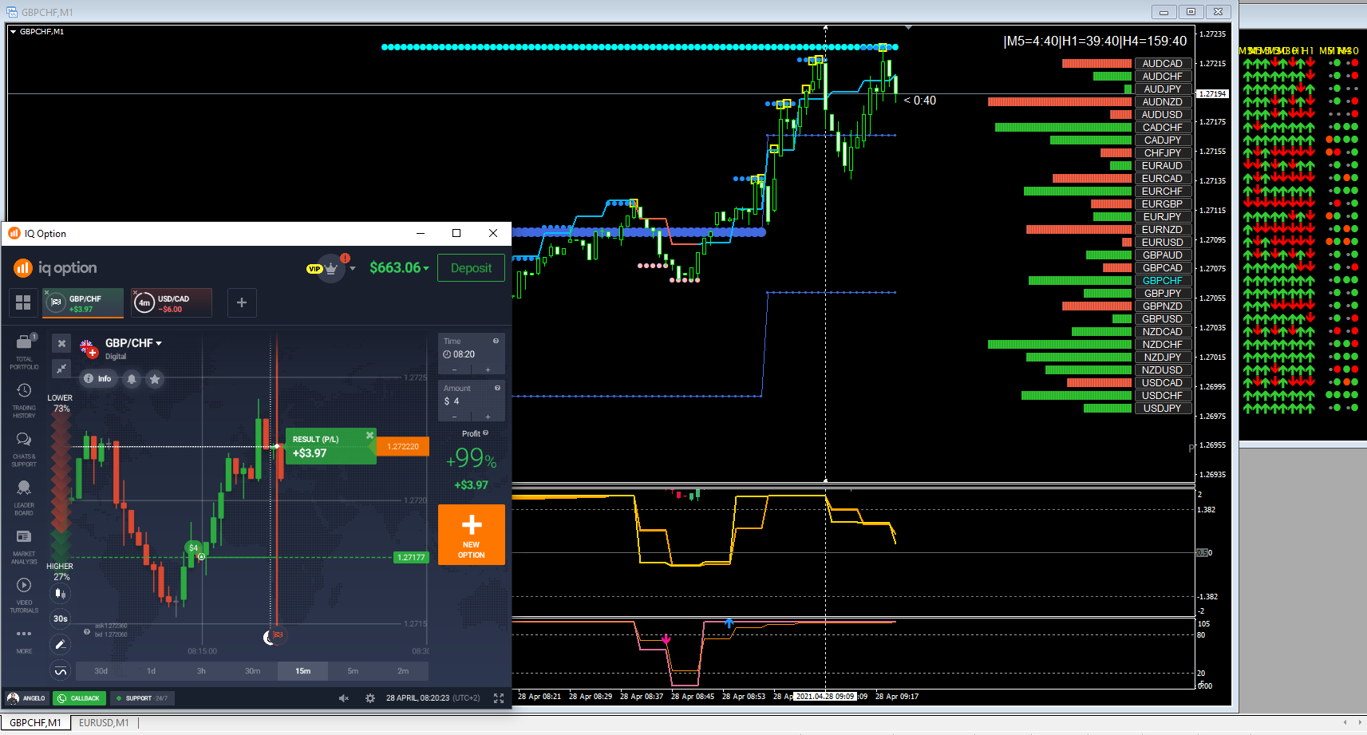Open the Leader Board icon

click(x=24, y=497)
